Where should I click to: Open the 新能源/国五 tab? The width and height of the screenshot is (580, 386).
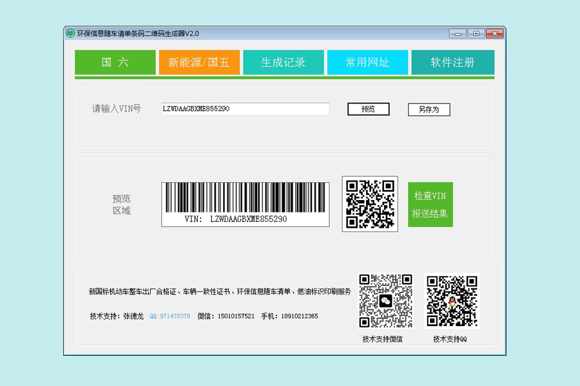pyautogui.click(x=199, y=62)
